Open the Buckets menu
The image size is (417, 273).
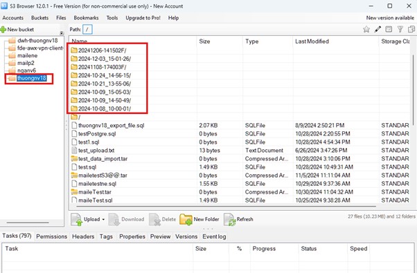[x=40, y=18]
